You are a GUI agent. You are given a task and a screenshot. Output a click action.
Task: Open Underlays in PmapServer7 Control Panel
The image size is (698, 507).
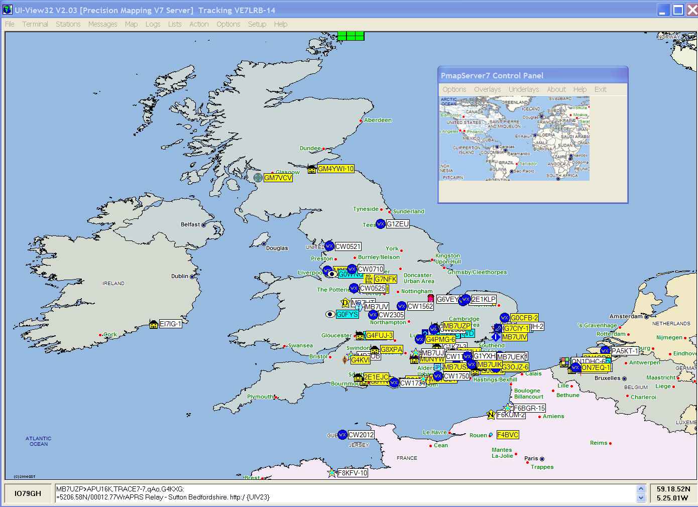(x=523, y=89)
